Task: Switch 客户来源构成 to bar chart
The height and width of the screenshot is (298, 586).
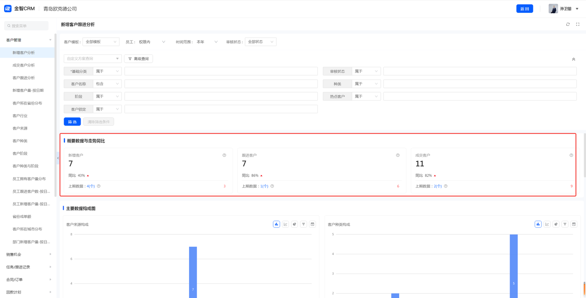Action: click(x=277, y=224)
